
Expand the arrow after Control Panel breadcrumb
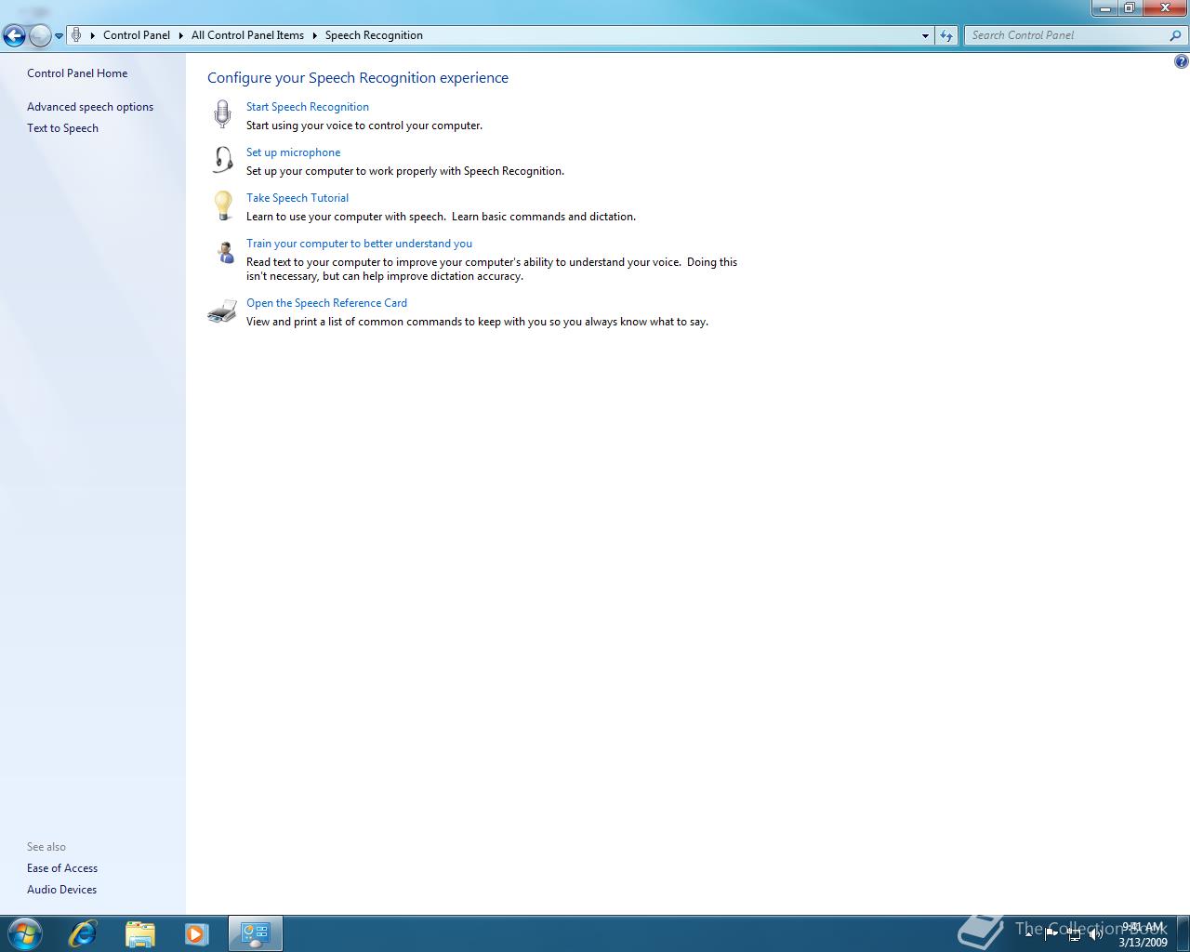pos(180,35)
